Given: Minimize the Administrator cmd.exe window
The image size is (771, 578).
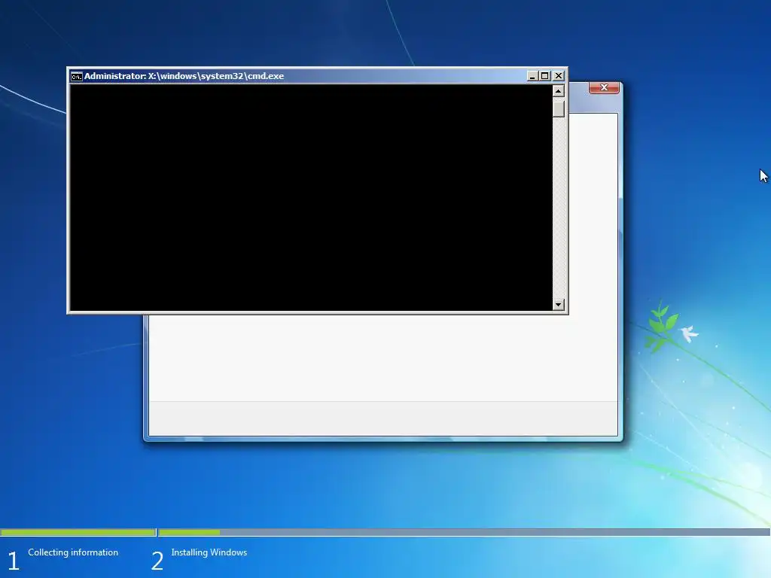Looking at the screenshot, I should (532, 76).
